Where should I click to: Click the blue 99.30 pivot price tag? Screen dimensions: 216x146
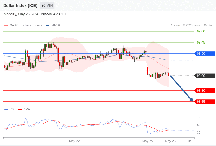[205, 53]
